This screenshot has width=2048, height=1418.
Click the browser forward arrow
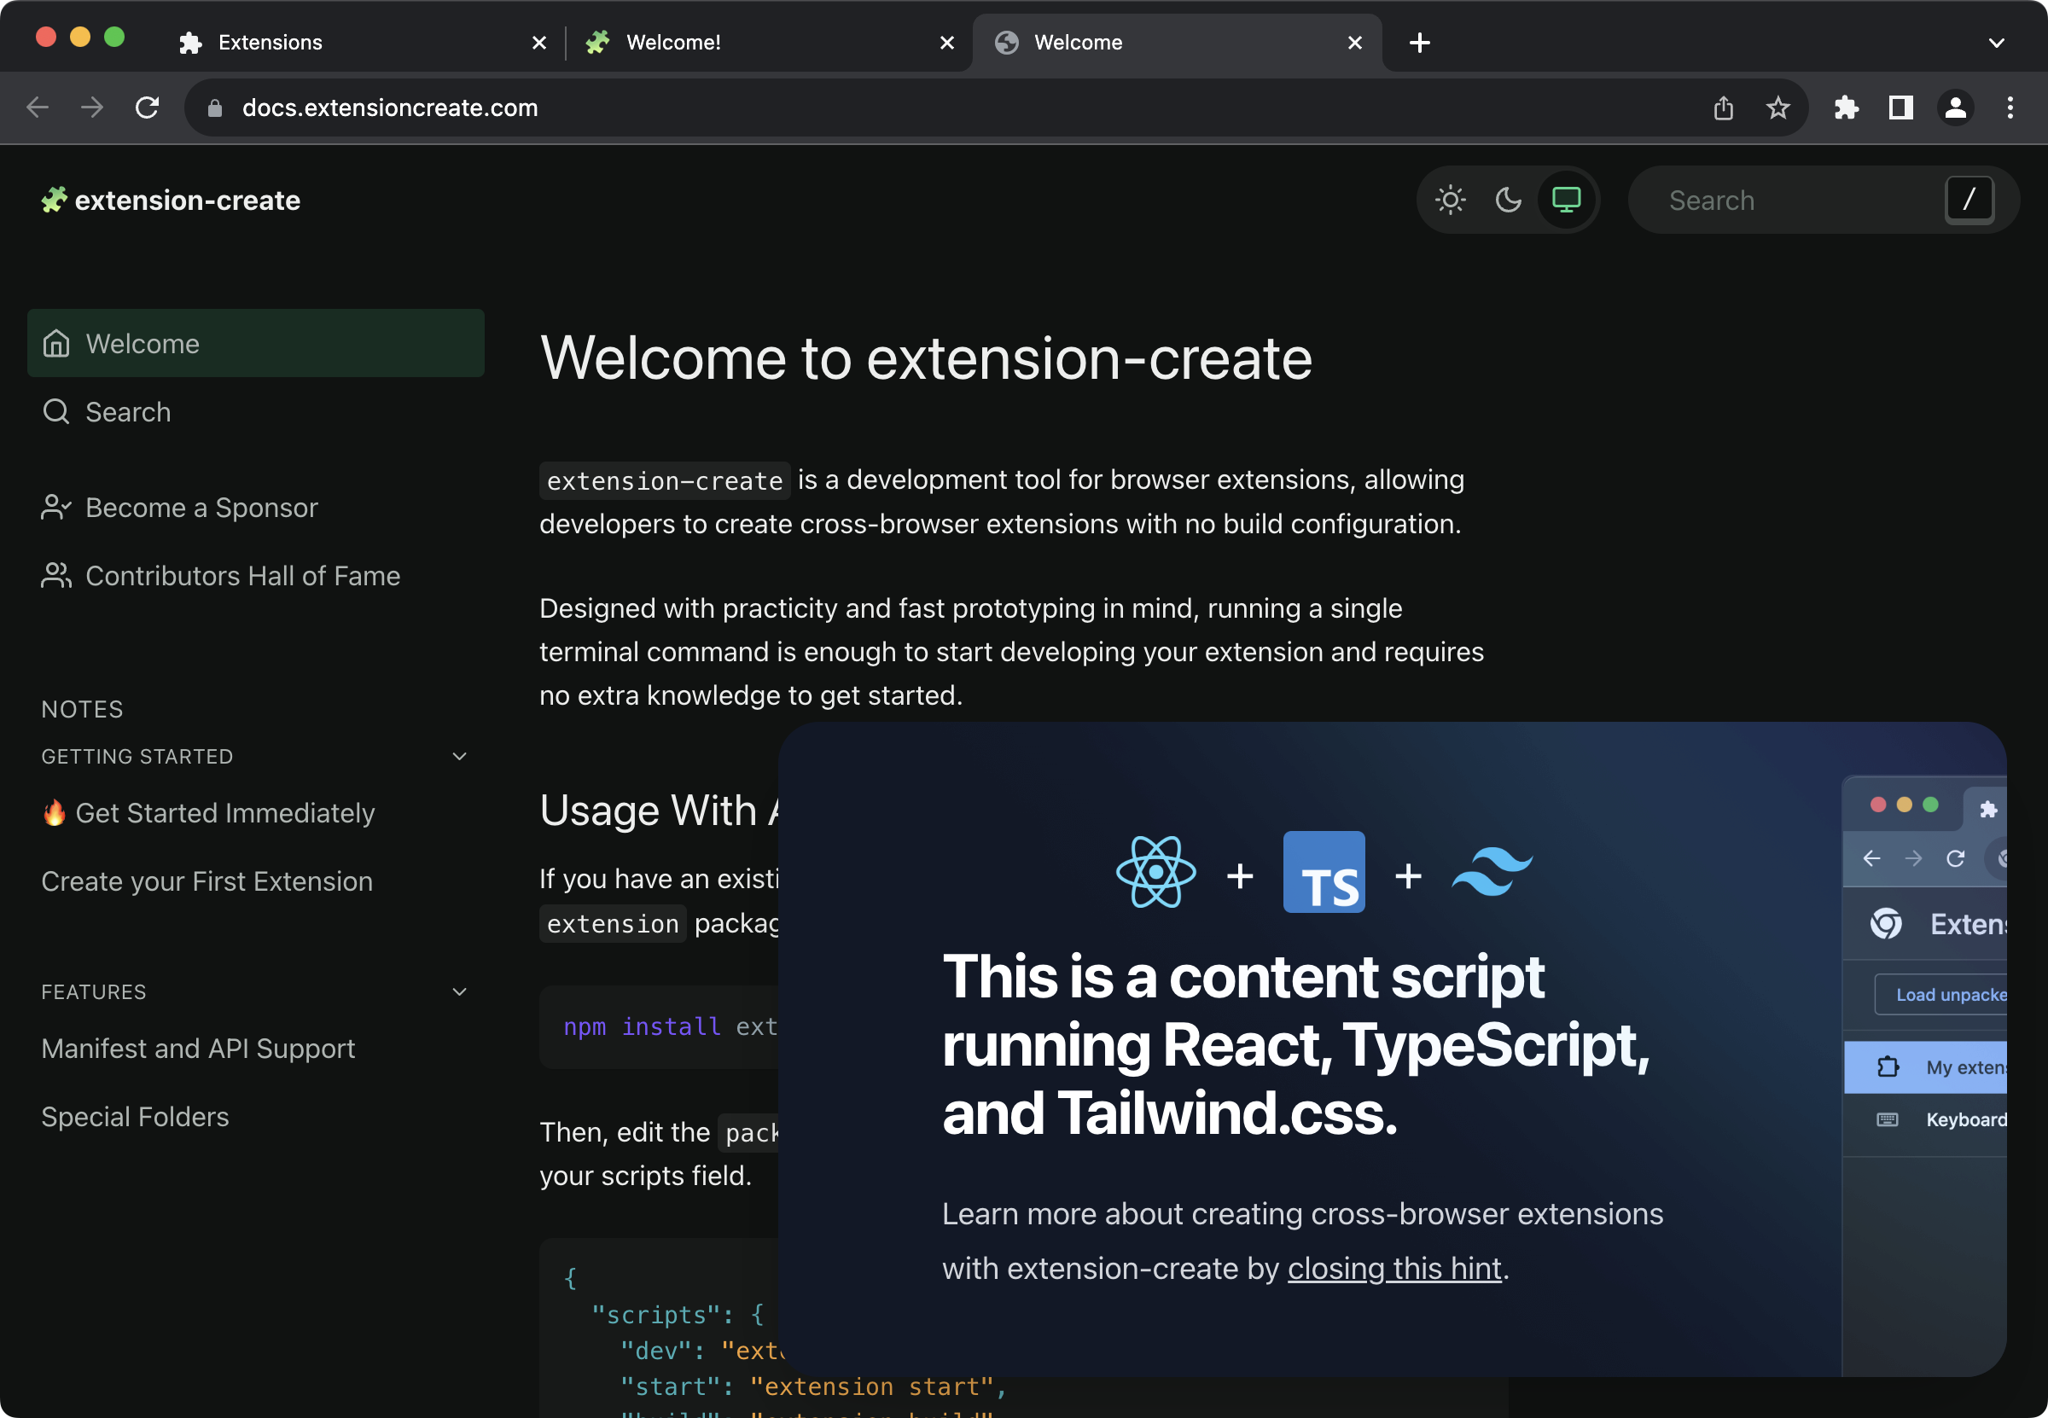[x=92, y=108]
